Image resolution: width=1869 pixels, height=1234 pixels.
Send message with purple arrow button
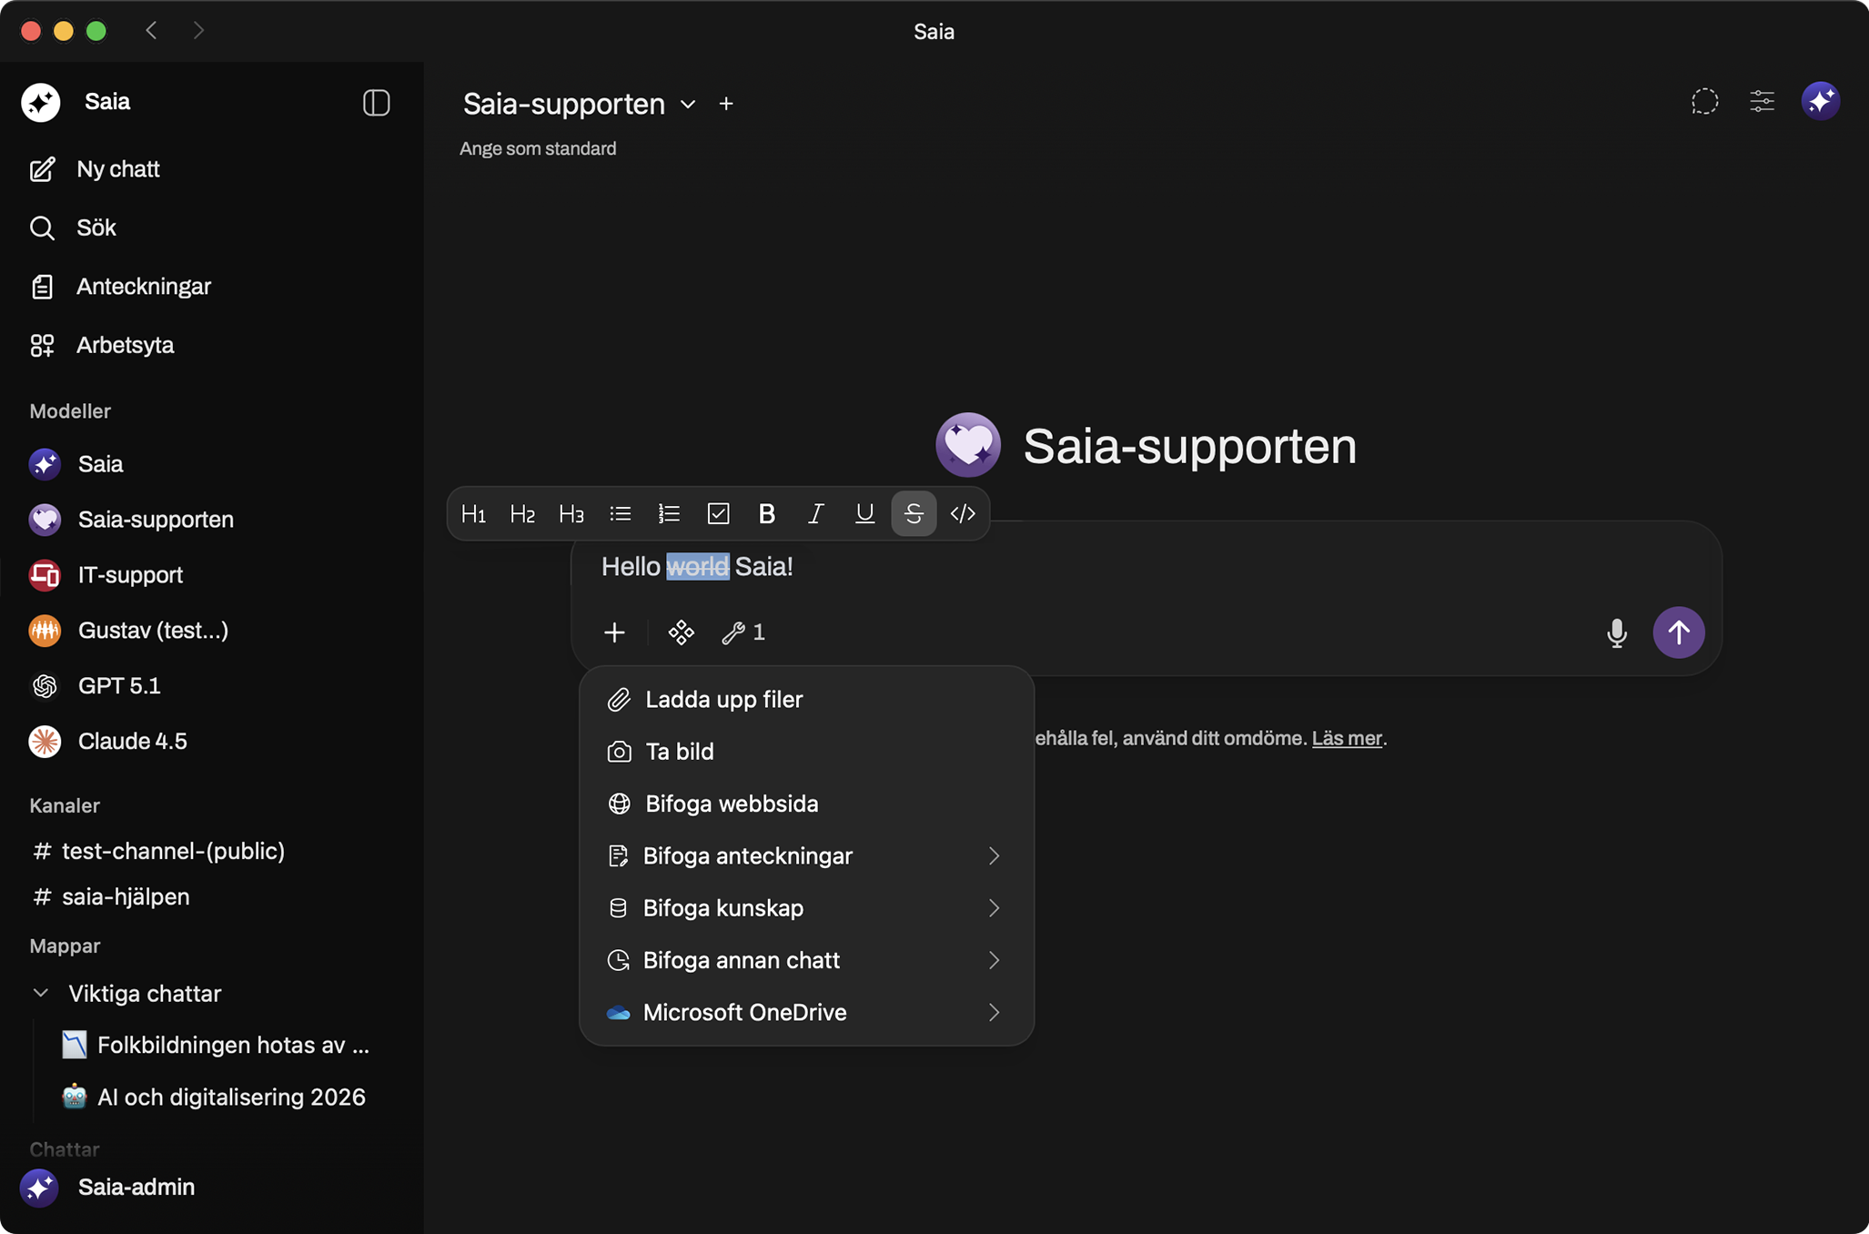click(1678, 632)
